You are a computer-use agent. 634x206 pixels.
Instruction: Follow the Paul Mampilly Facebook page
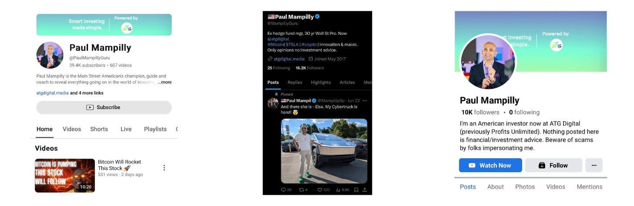click(x=553, y=165)
